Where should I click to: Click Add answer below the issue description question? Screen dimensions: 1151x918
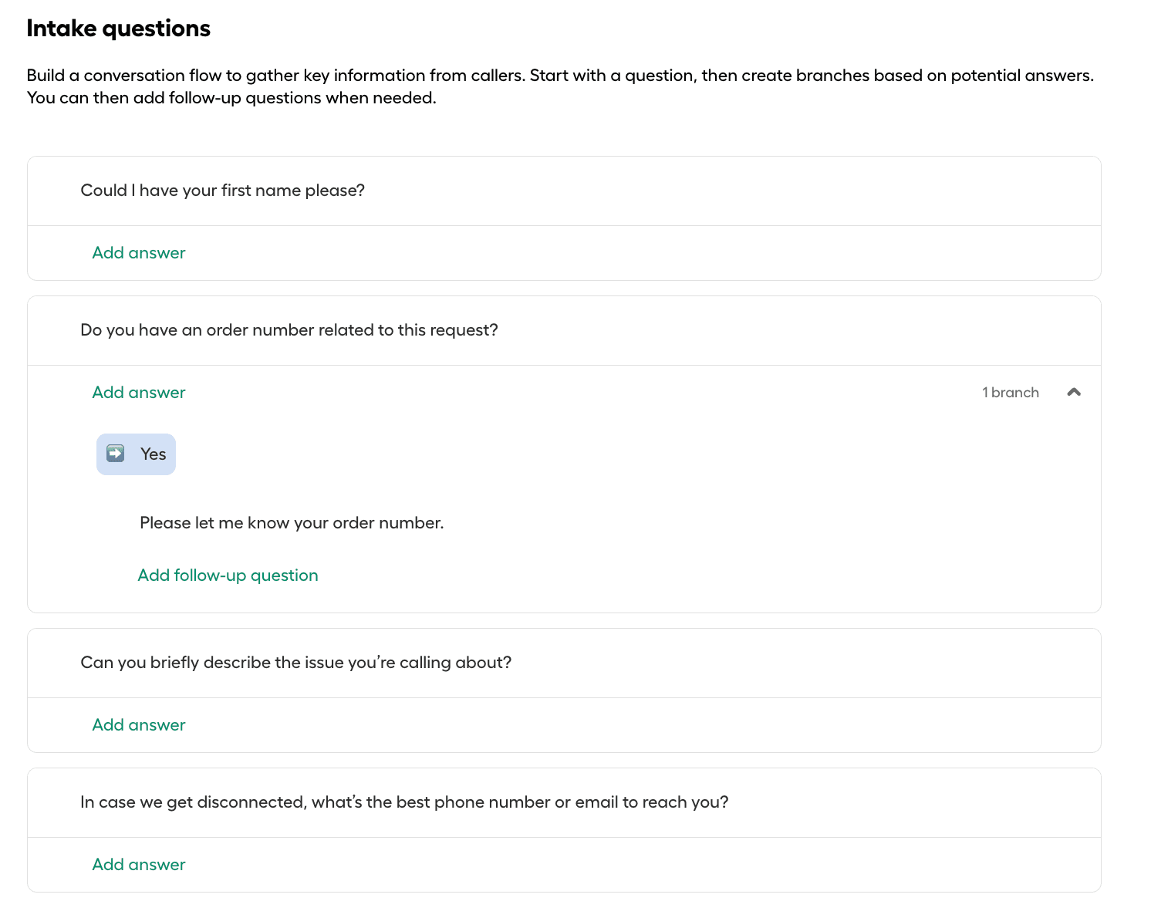tap(139, 724)
